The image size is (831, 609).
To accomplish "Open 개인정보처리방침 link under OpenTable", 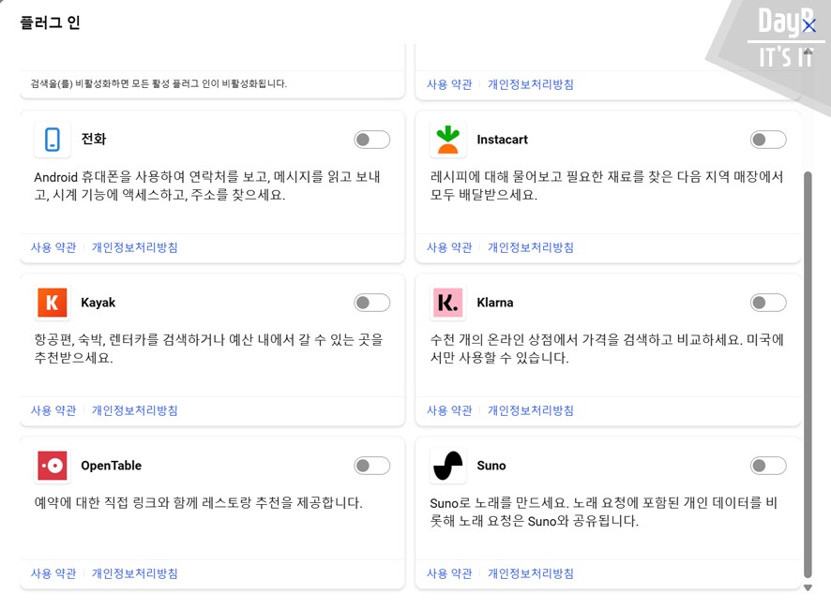I will click(x=134, y=573).
